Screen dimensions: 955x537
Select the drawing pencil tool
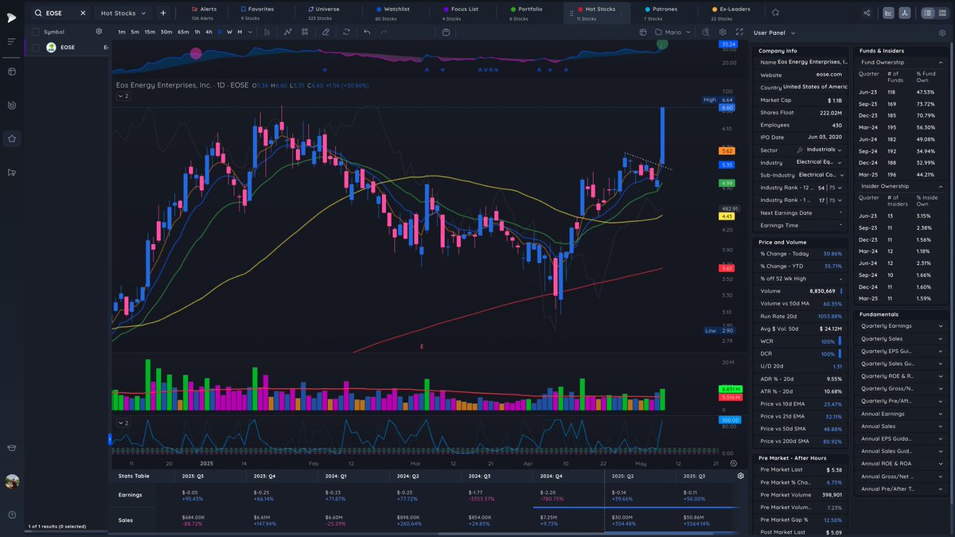pos(325,32)
